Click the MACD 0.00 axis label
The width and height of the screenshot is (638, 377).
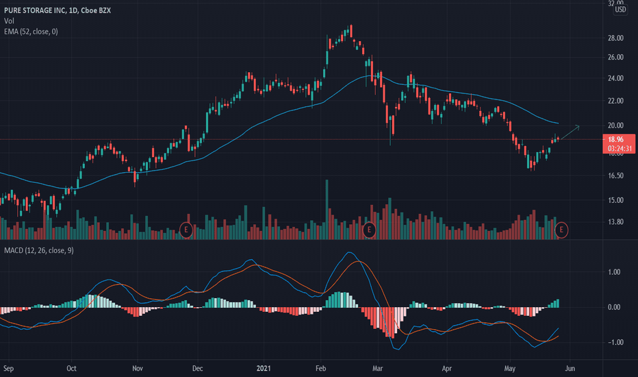(614, 307)
